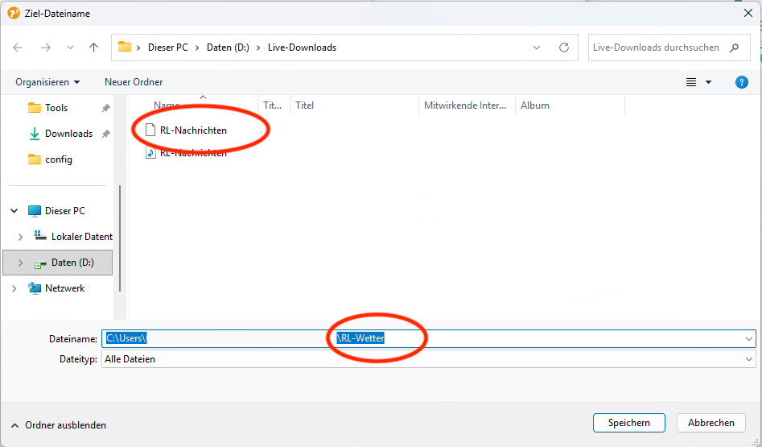Click the Up one level arrow
Screen dimensions: 762x447
coord(93,48)
